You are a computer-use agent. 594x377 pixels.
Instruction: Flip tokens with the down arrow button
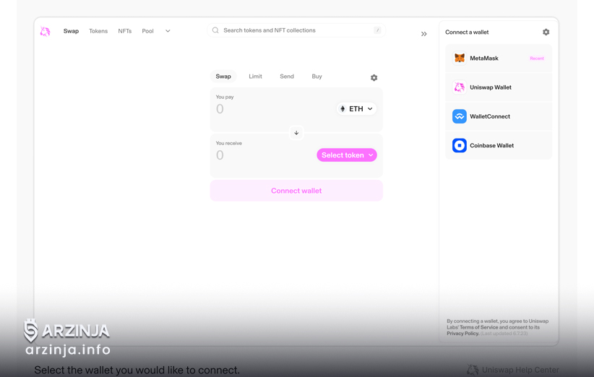point(296,133)
